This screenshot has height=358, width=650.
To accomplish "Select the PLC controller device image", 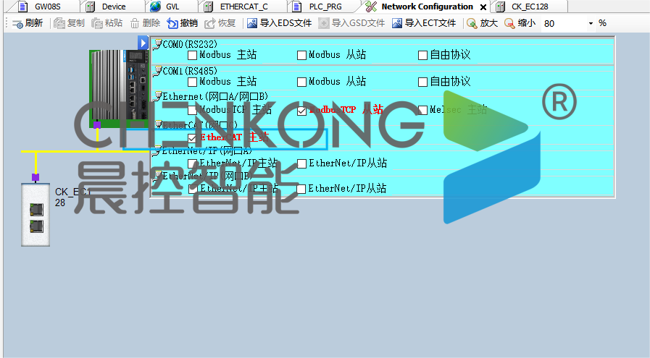I will (x=119, y=88).
